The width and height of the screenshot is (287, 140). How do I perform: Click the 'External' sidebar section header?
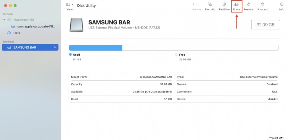[x=9, y=42]
